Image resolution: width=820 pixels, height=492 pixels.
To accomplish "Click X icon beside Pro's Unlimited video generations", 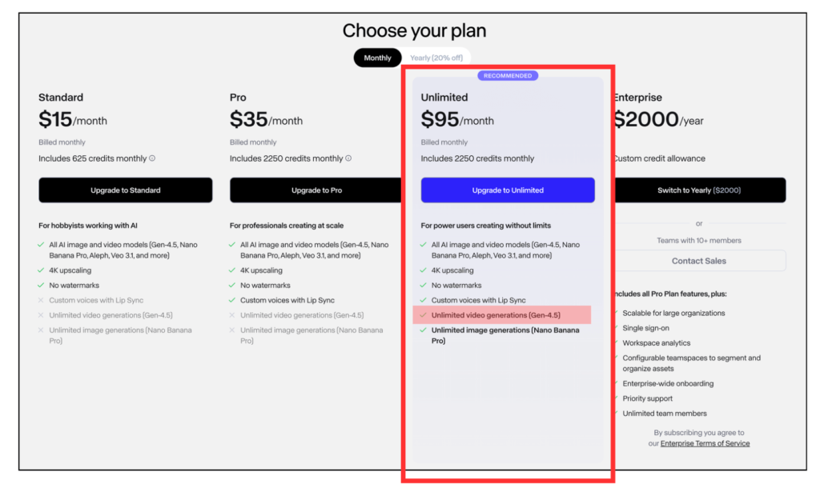I will [232, 315].
